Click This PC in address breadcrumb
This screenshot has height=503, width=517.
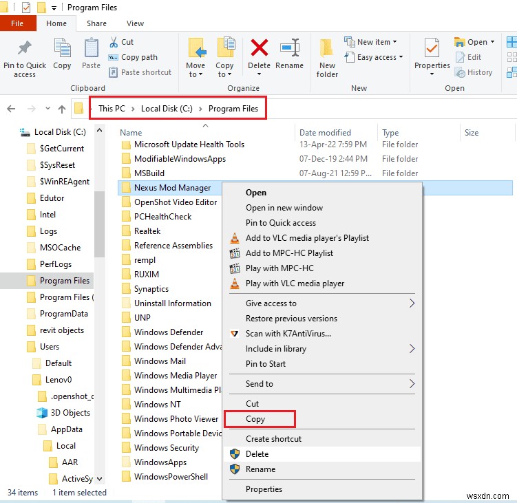[112, 109]
